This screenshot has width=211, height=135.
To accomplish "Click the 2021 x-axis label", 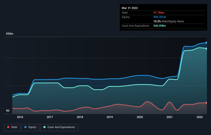I will [170, 117].
